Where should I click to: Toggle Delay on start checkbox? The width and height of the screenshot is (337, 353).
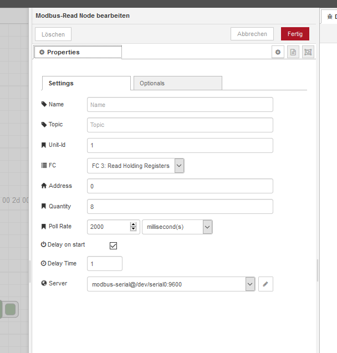(x=113, y=245)
